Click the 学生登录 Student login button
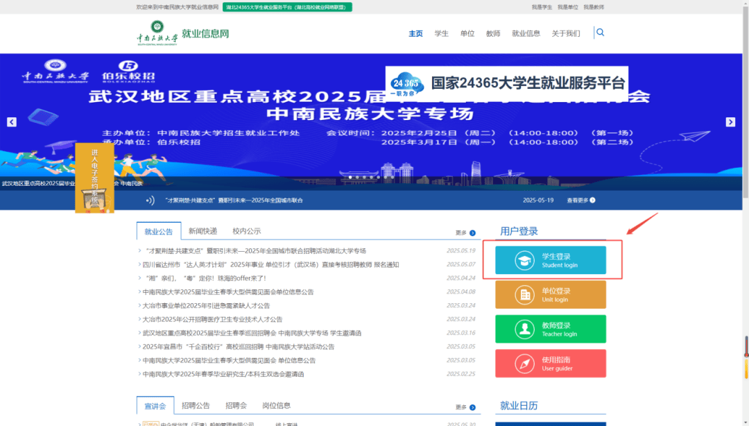 pyautogui.click(x=551, y=260)
